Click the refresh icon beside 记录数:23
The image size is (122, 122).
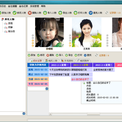(107, 13)
